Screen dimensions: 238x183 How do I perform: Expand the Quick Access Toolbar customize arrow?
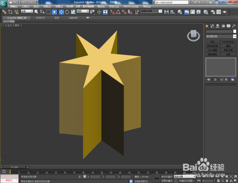pyautogui.click(x=37, y=2)
